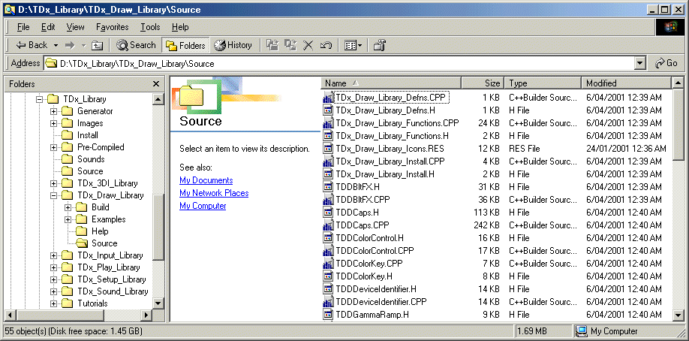Toggle the Folders pane button
This screenshot has height=341, width=689.
(185, 45)
